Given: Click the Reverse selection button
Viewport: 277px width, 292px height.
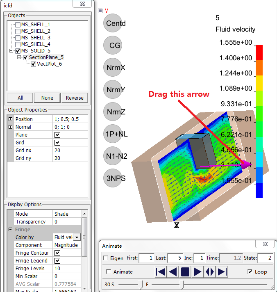Looking at the screenshot, I should pos(75,98).
